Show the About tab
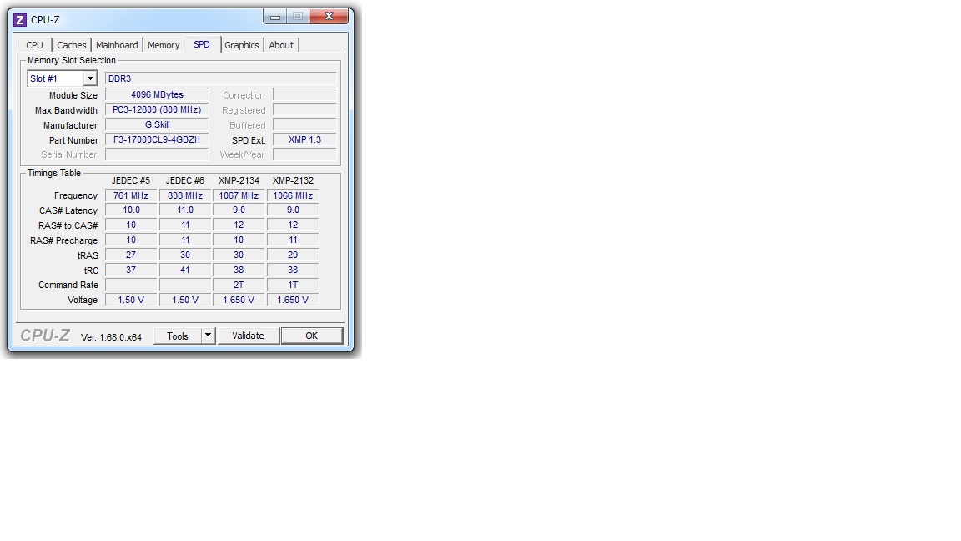Image resolution: width=961 pixels, height=541 pixels. (281, 45)
